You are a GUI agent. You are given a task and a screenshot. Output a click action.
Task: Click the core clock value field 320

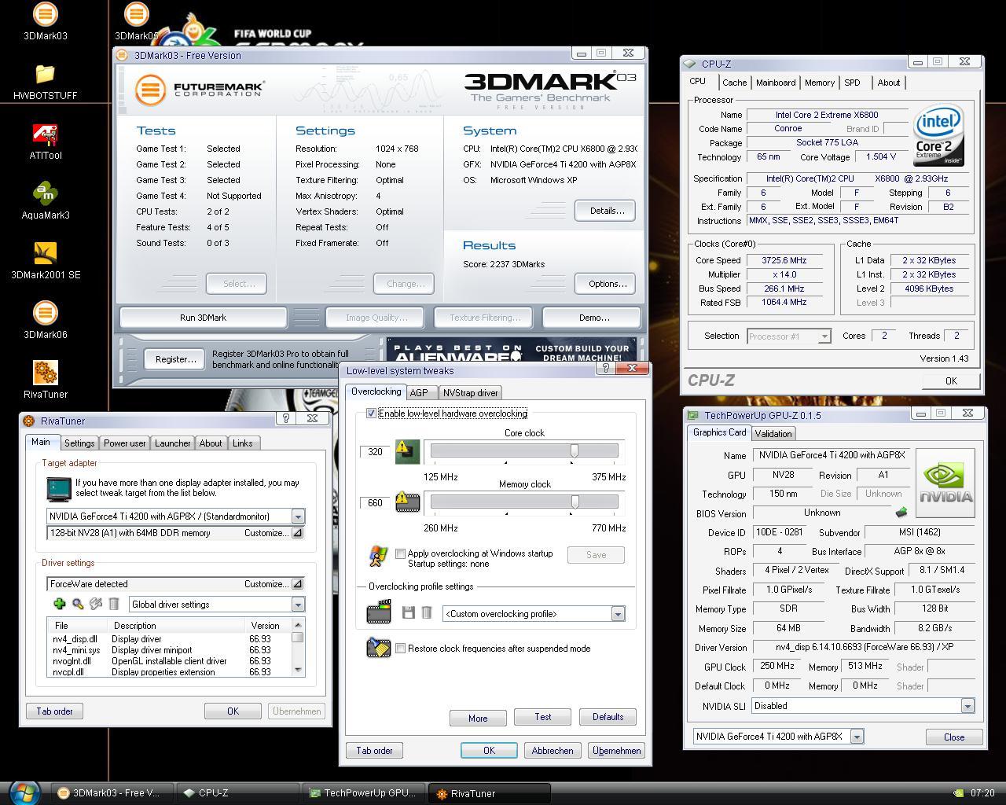376,452
